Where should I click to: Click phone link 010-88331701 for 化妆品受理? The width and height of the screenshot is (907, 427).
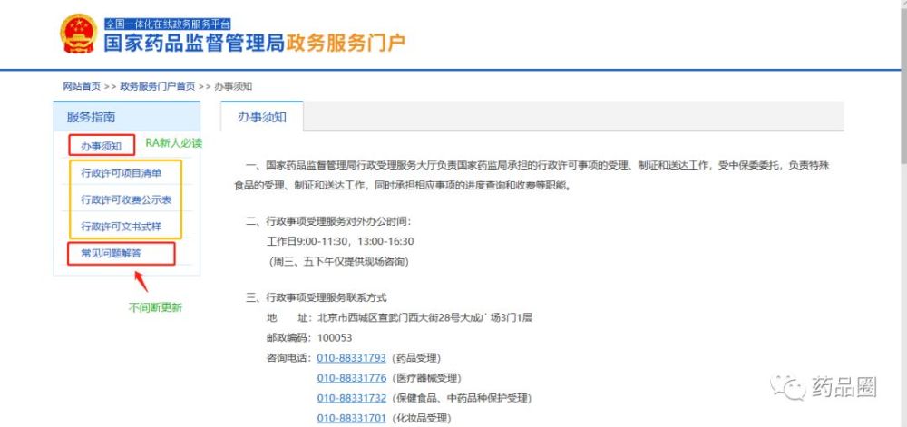351,418
